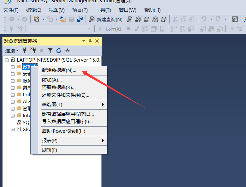Click the XMLA query icon
This screenshot has height=187, width=246.
(155, 19)
